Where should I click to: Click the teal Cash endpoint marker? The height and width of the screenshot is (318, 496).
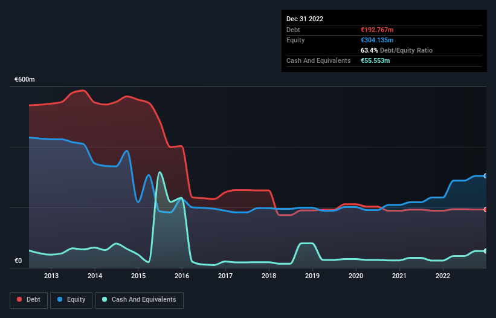tap(486, 251)
